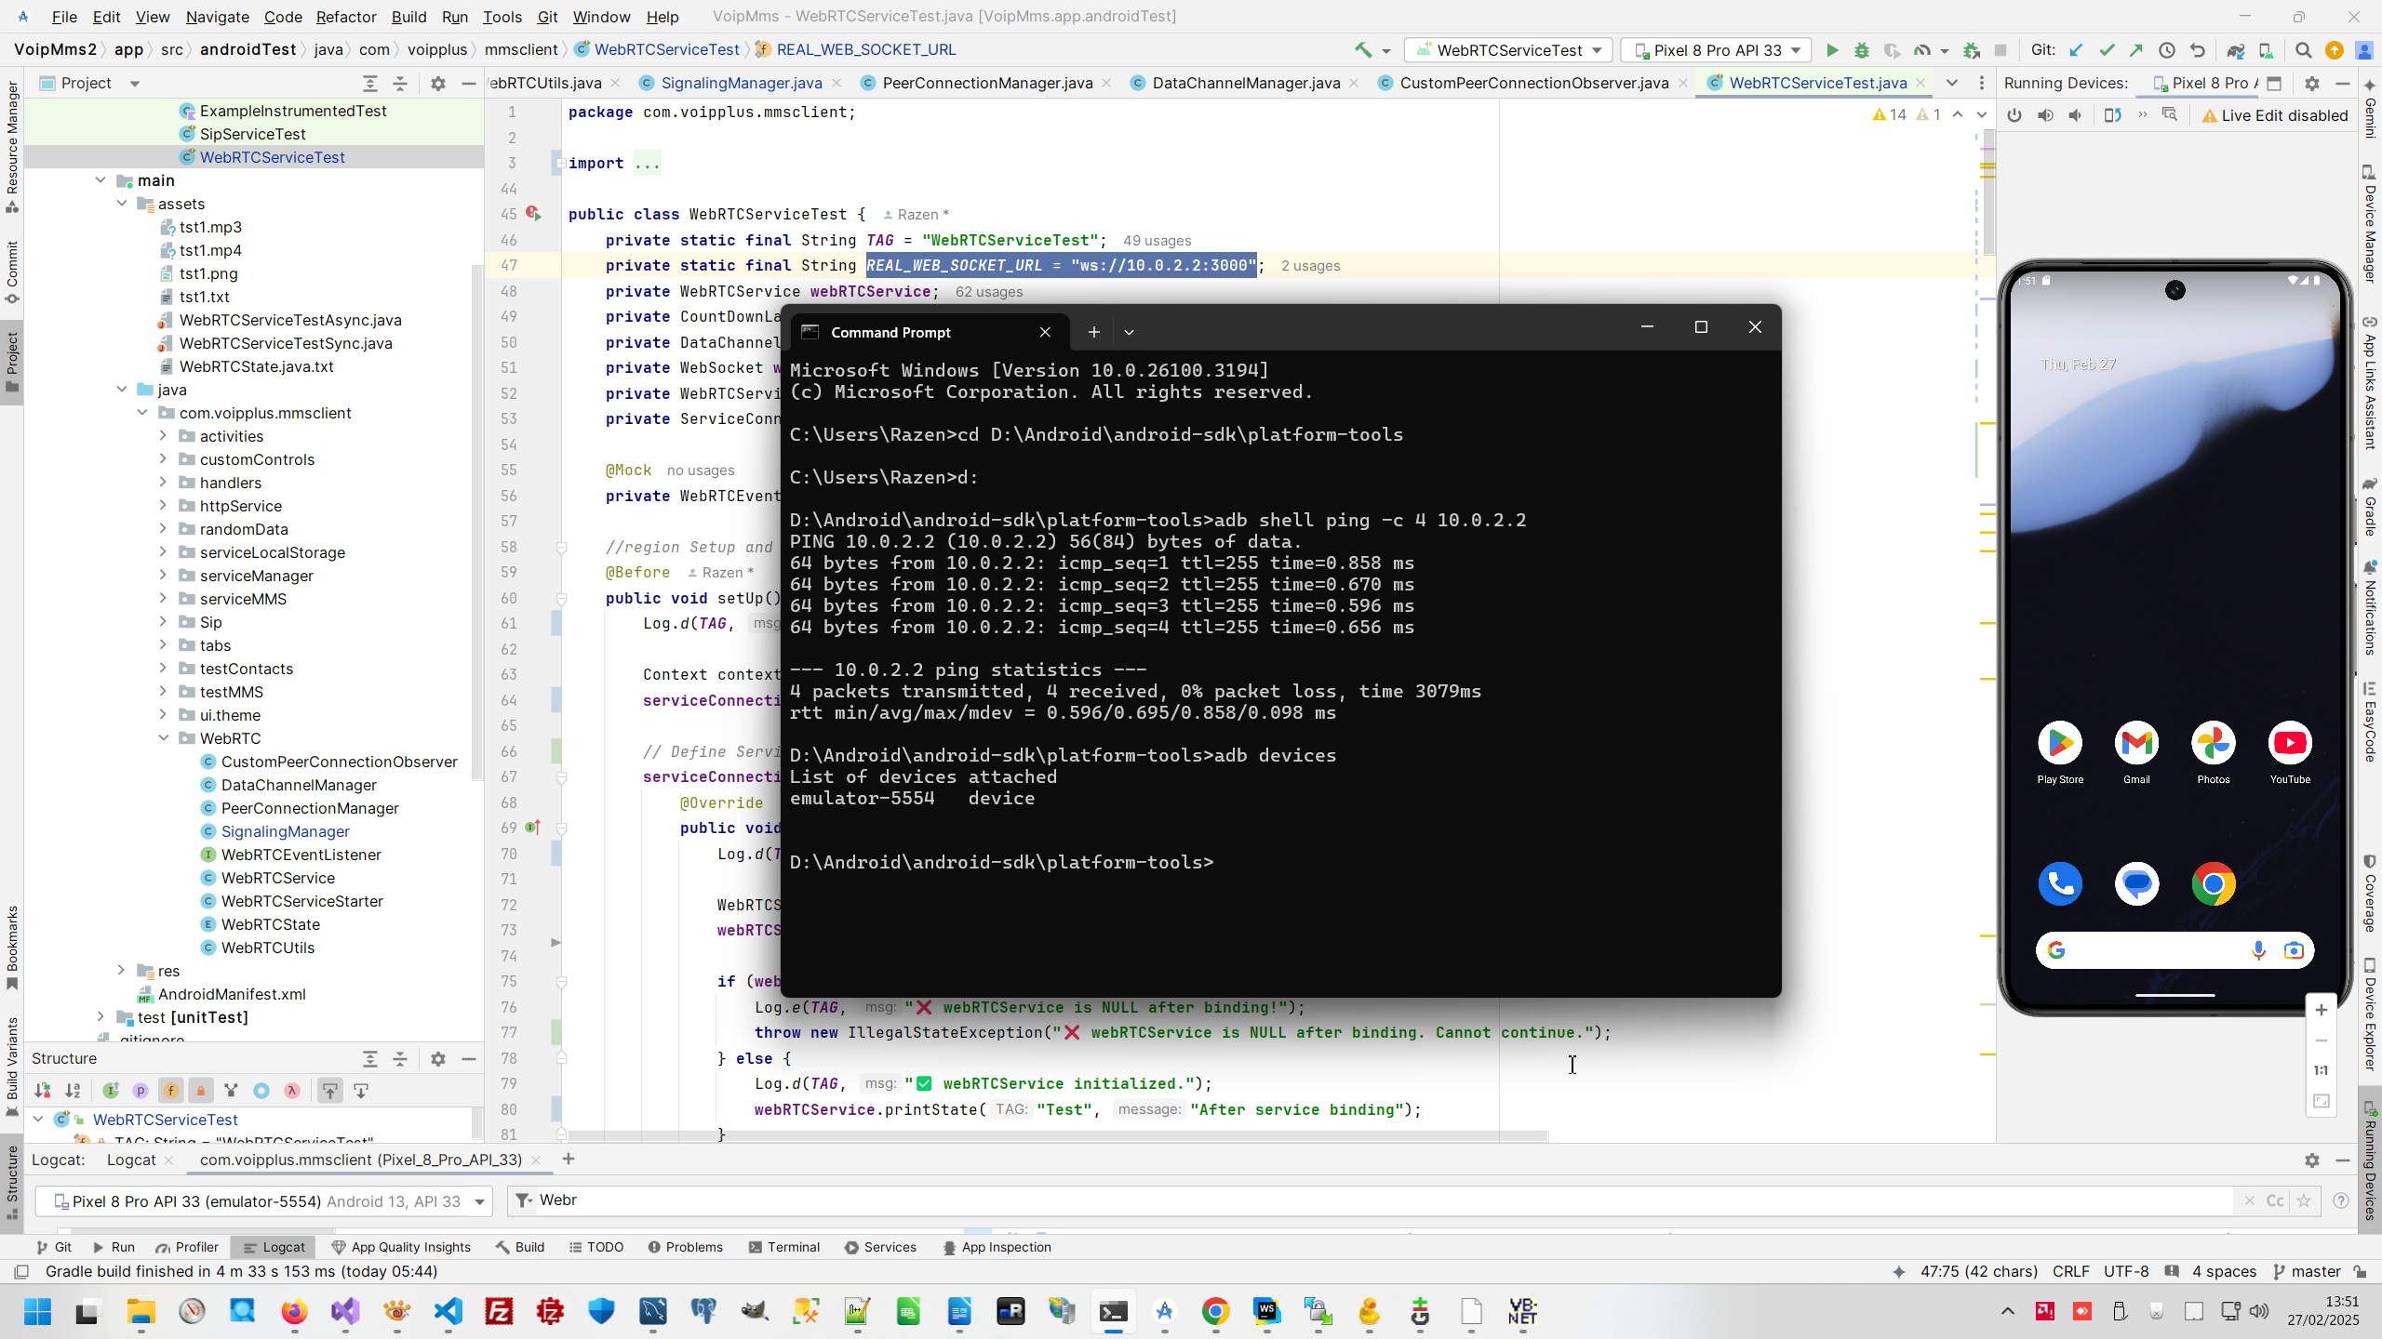The height and width of the screenshot is (1339, 2382).
Task: Click the Git commit checkmark icon
Action: pyautogui.click(x=2107, y=50)
